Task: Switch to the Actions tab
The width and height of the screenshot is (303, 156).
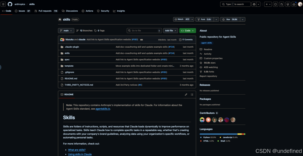Action: 87,11
